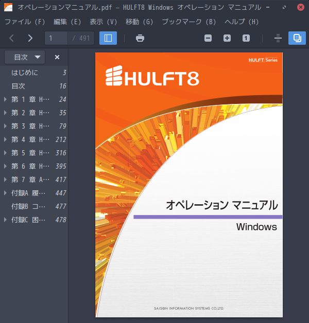Toggle dual page view button

(297, 38)
